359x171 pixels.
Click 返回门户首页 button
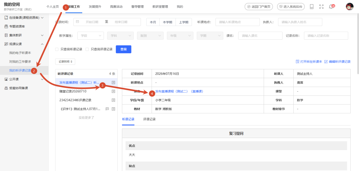(259, 6)
